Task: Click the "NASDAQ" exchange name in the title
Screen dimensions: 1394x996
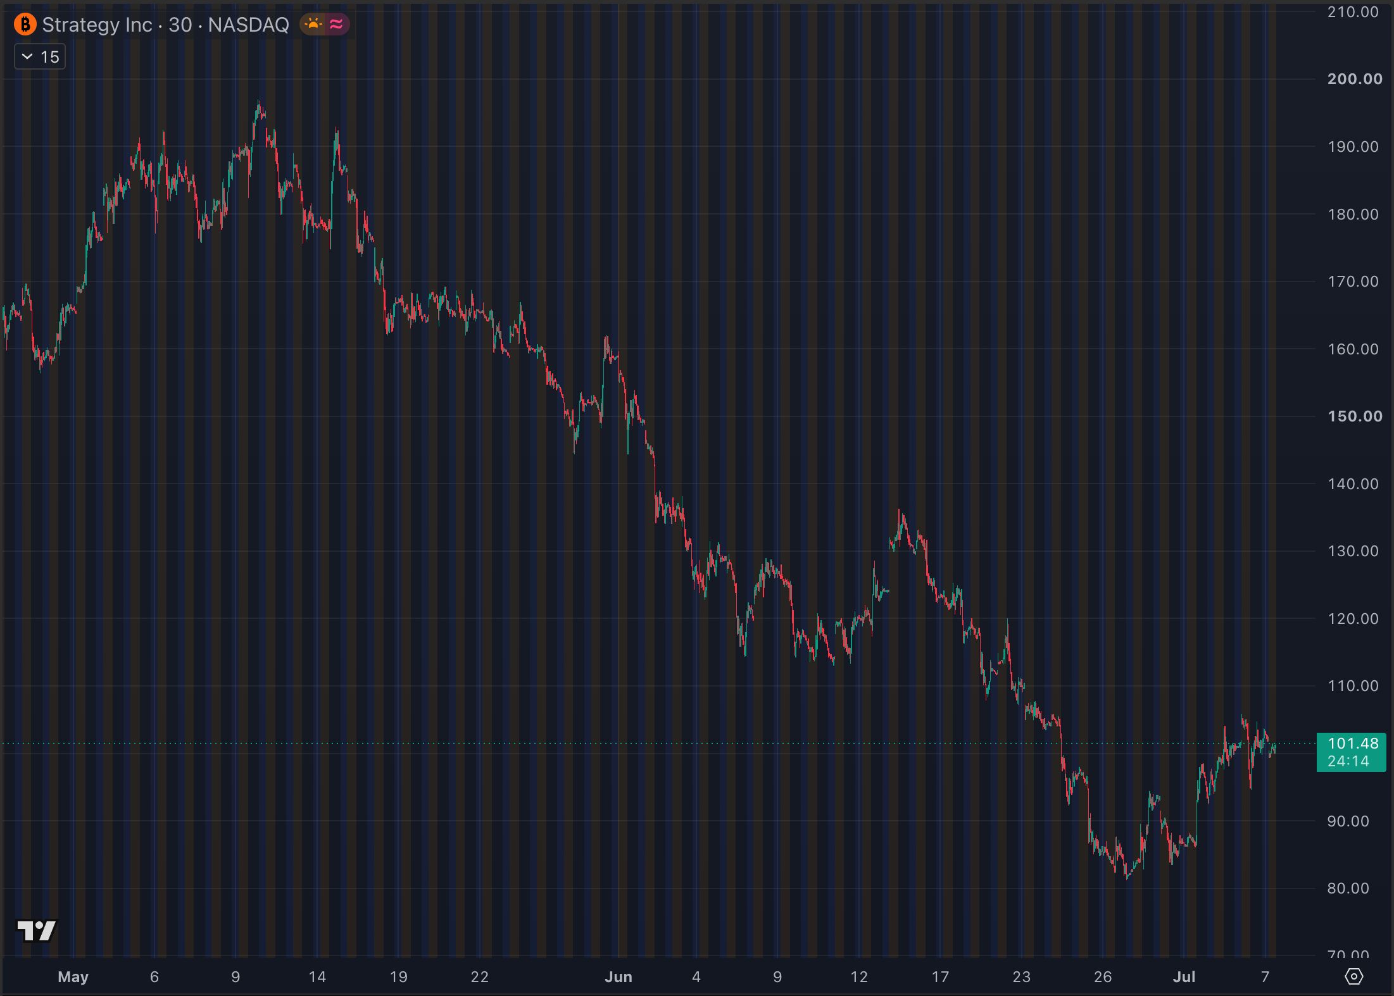Action: (248, 25)
